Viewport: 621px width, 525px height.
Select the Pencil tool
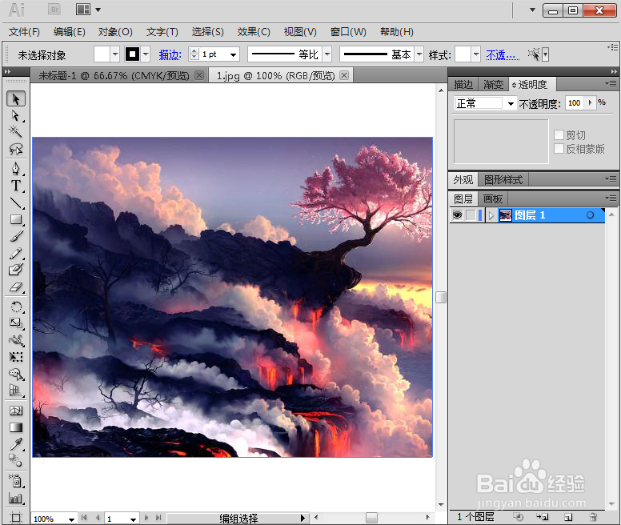(x=16, y=254)
